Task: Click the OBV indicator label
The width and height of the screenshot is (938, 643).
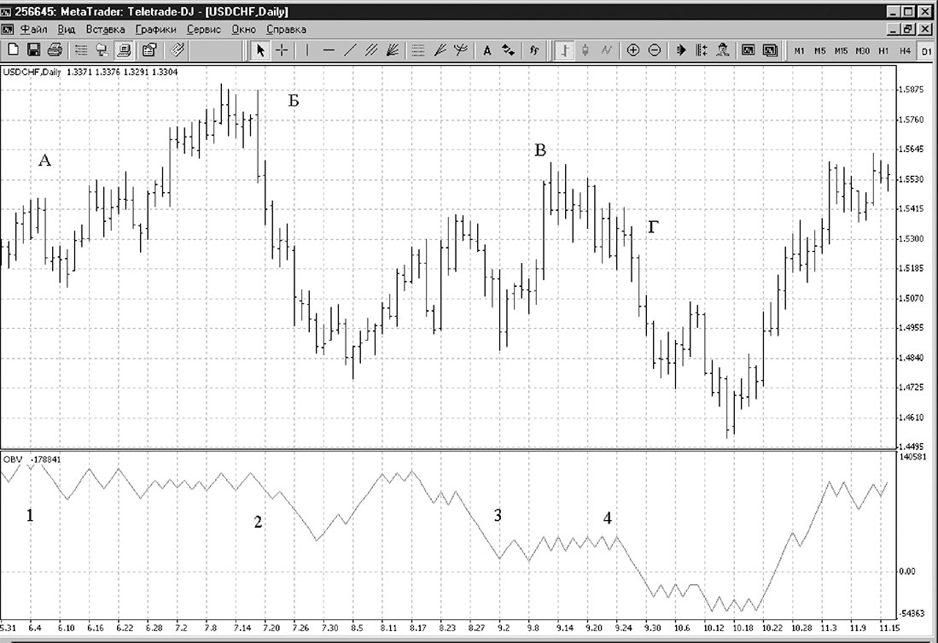Action: tap(13, 459)
